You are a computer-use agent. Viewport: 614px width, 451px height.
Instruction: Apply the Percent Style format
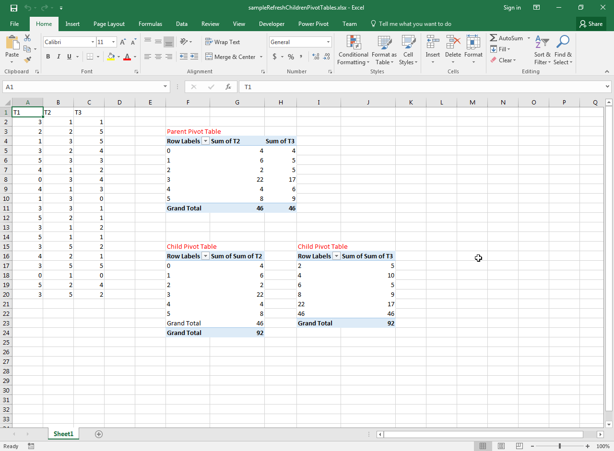(x=291, y=57)
